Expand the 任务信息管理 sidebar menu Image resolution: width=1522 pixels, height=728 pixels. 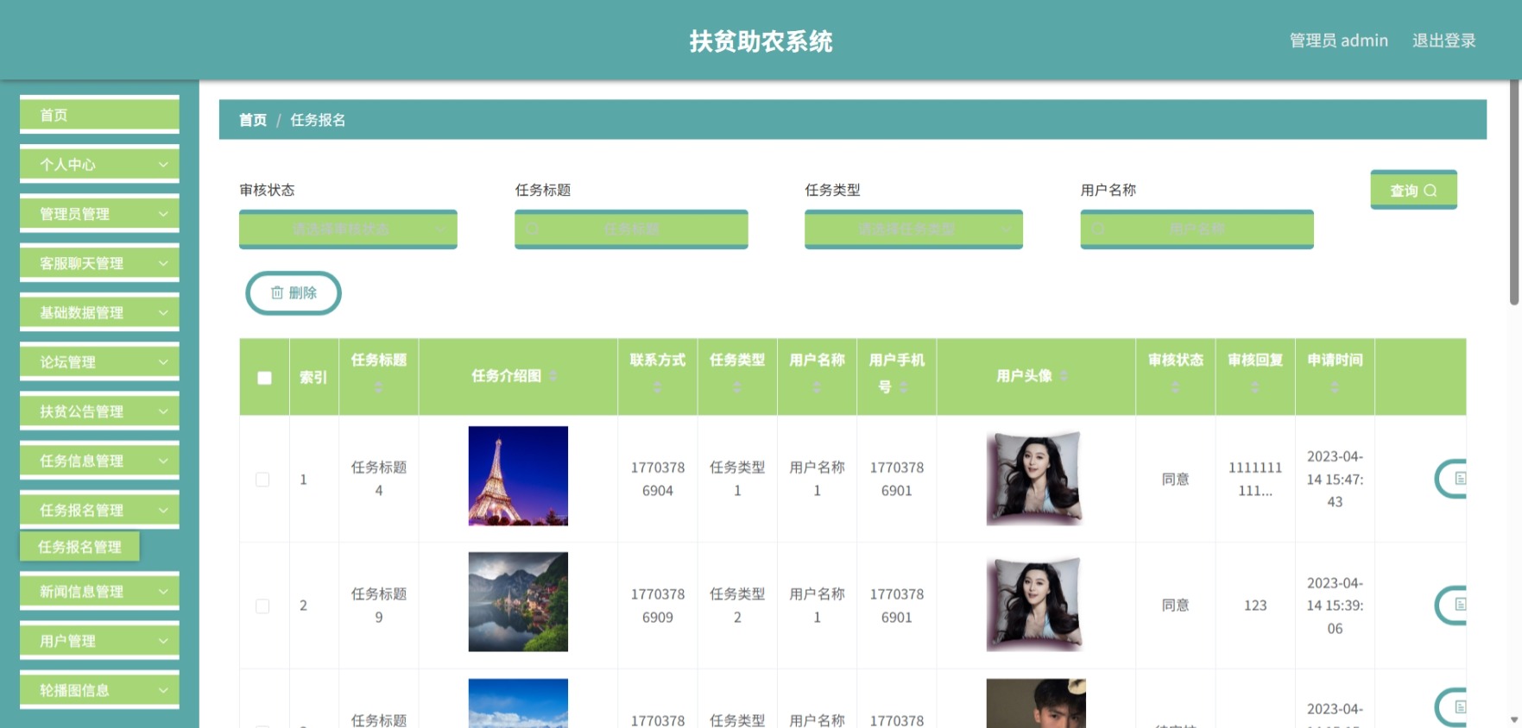pos(99,461)
